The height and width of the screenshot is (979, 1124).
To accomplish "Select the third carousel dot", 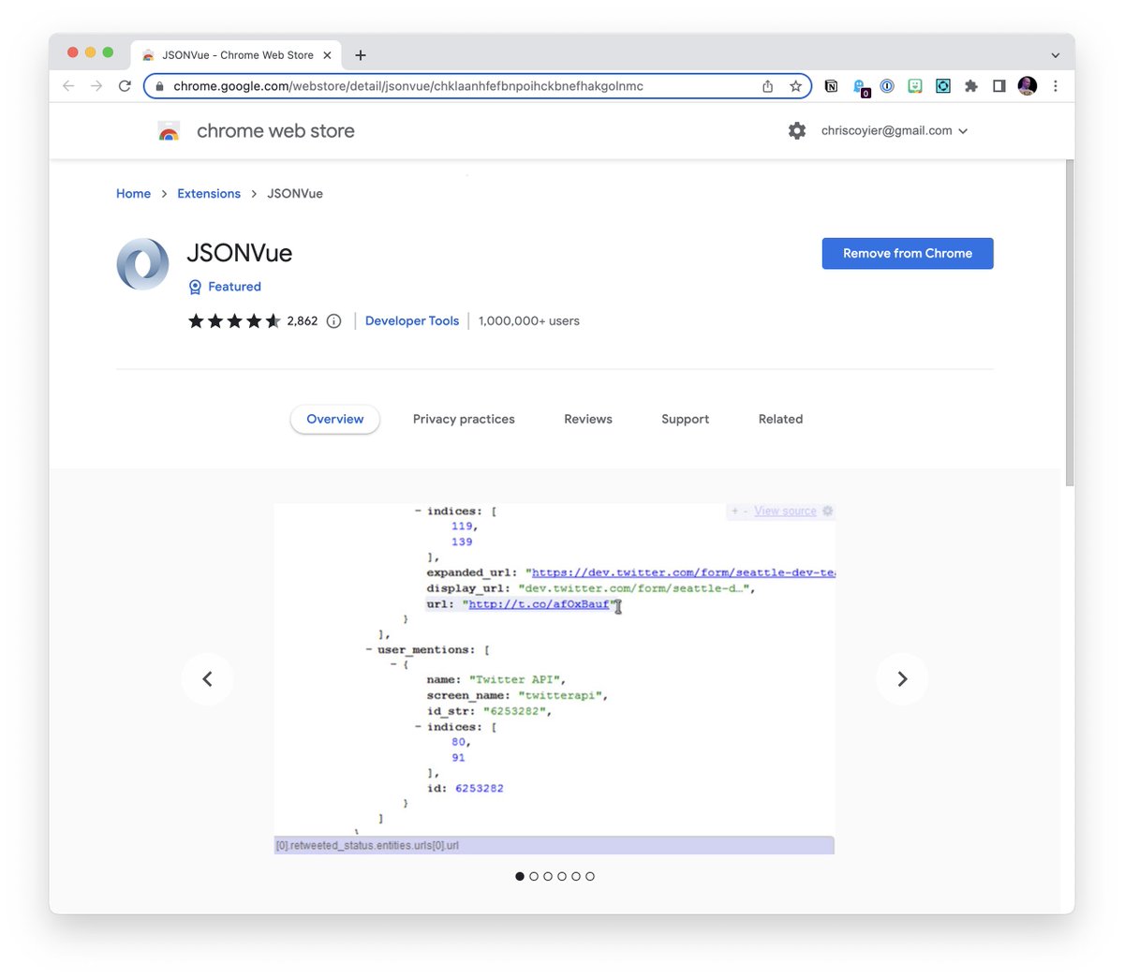I will (548, 876).
